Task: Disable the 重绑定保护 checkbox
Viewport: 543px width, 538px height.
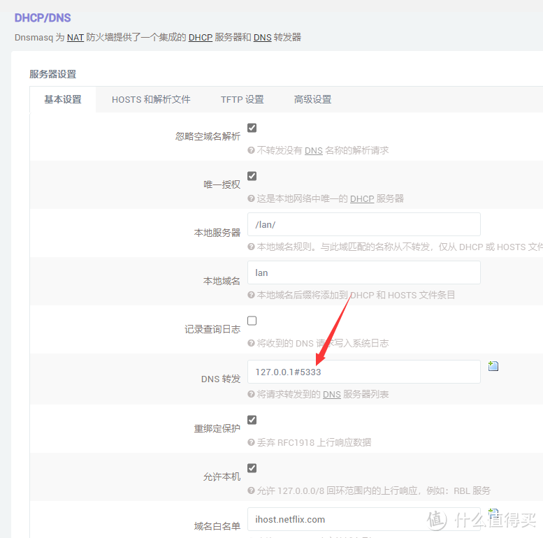Action: click(252, 420)
